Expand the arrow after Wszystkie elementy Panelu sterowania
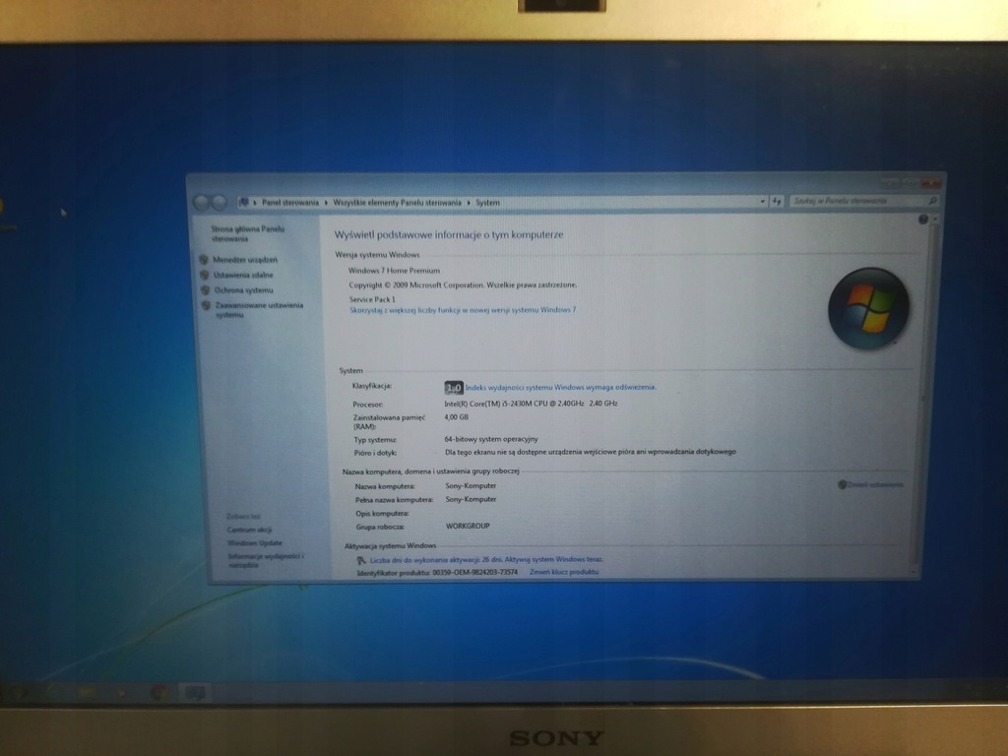This screenshot has height=756, width=1008. (x=469, y=203)
